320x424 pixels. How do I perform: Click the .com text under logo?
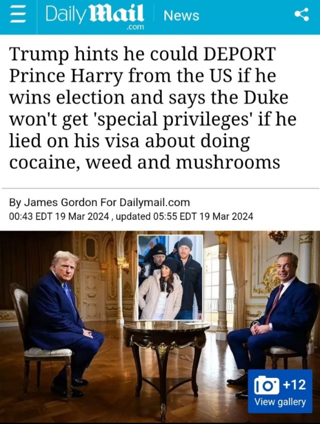136,27
